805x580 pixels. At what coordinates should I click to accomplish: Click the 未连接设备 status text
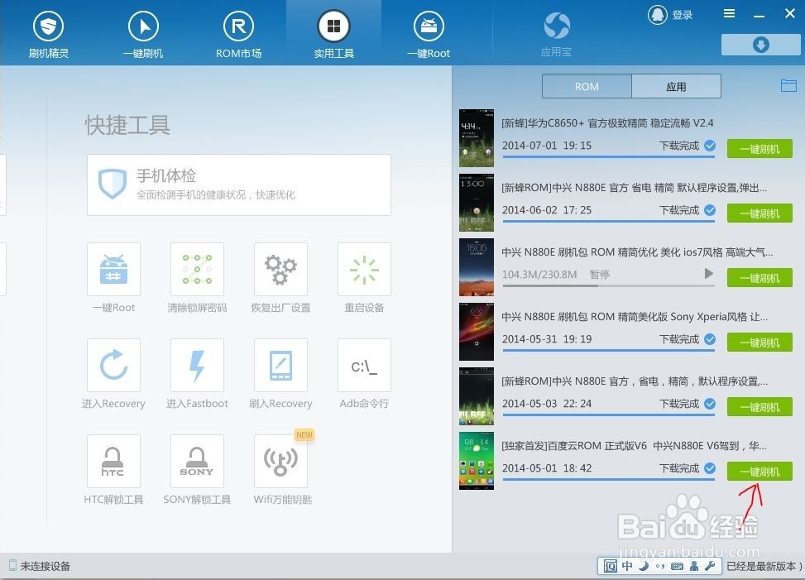click(x=46, y=566)
